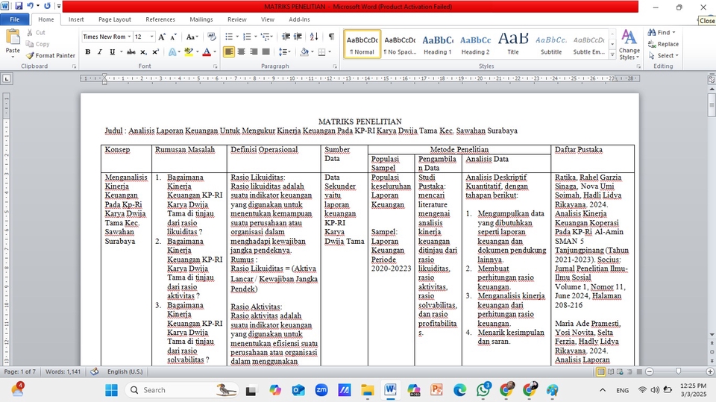Apply subscript formatting
716x402 pixels.
[143, 52]
